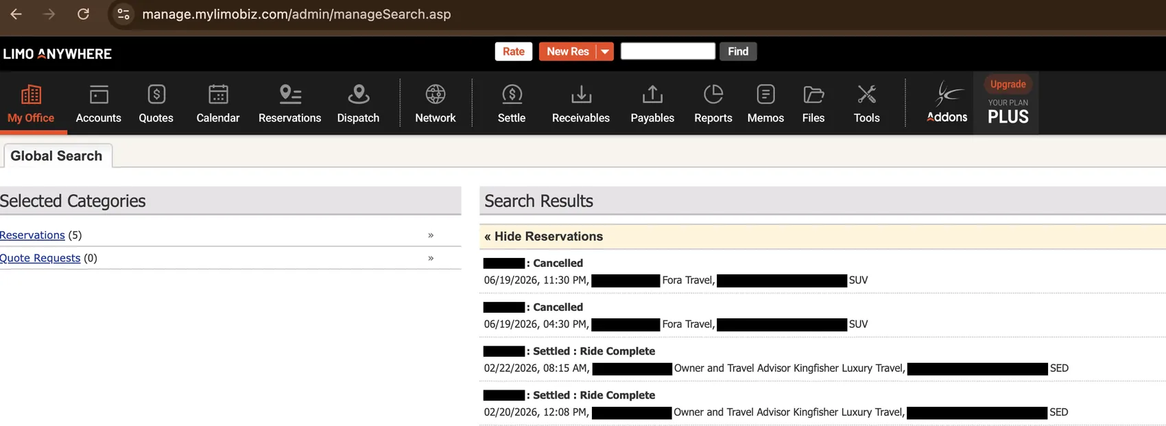This screenshot has height=426, width=1166.
Task: Open the Quotes dollar icon
Action: 156,95
